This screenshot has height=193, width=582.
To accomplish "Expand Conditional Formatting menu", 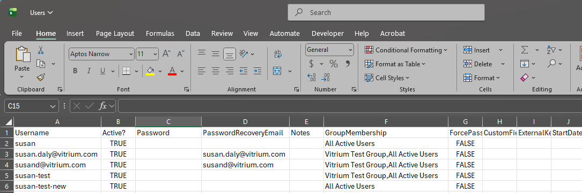I will click(406, 50).
